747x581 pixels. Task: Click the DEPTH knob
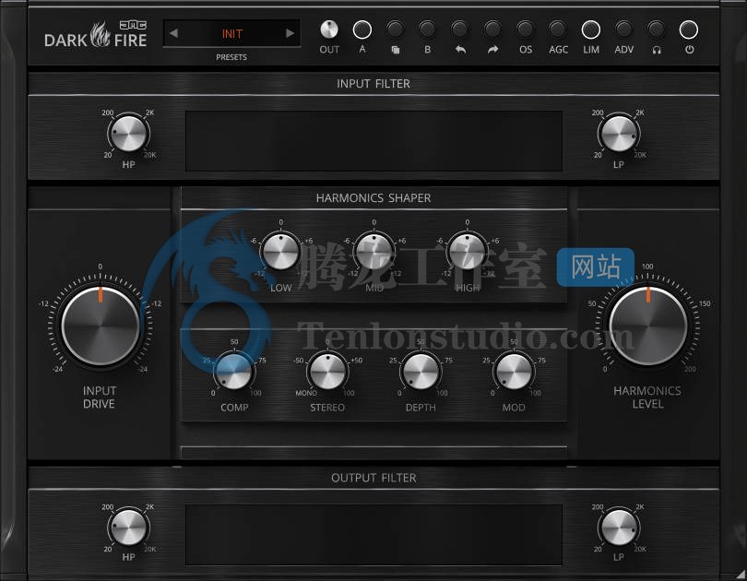pos(421,371)
